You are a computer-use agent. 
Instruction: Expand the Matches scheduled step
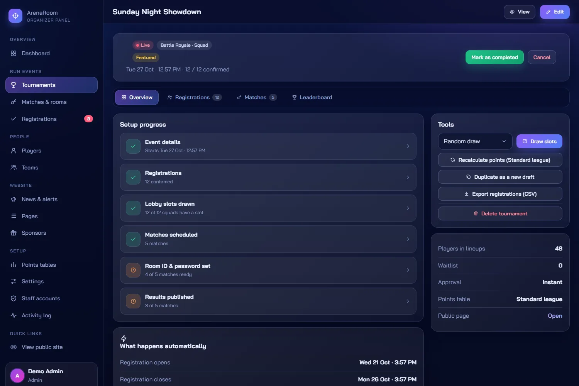point(268,239)
